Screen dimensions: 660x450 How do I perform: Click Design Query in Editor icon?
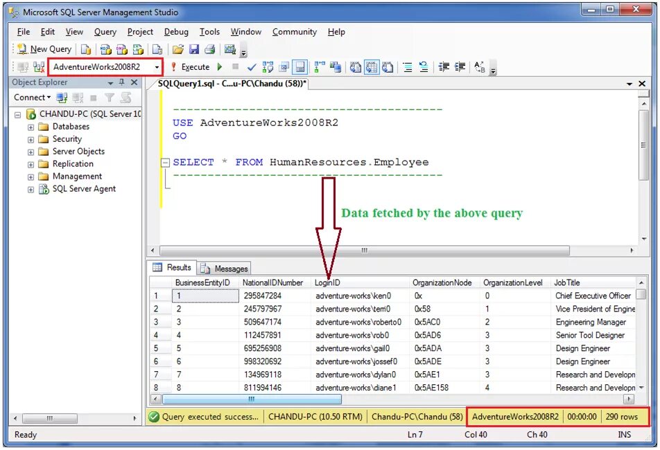284,66
